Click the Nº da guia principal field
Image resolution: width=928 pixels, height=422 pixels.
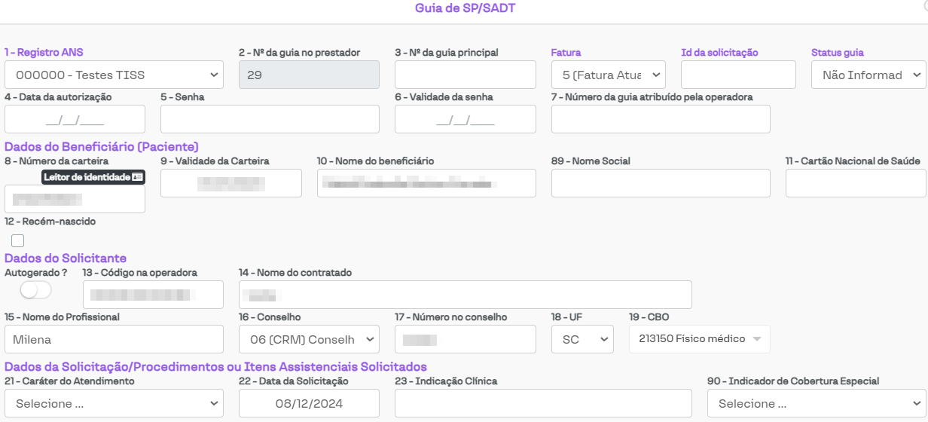[x=465, y=75]
